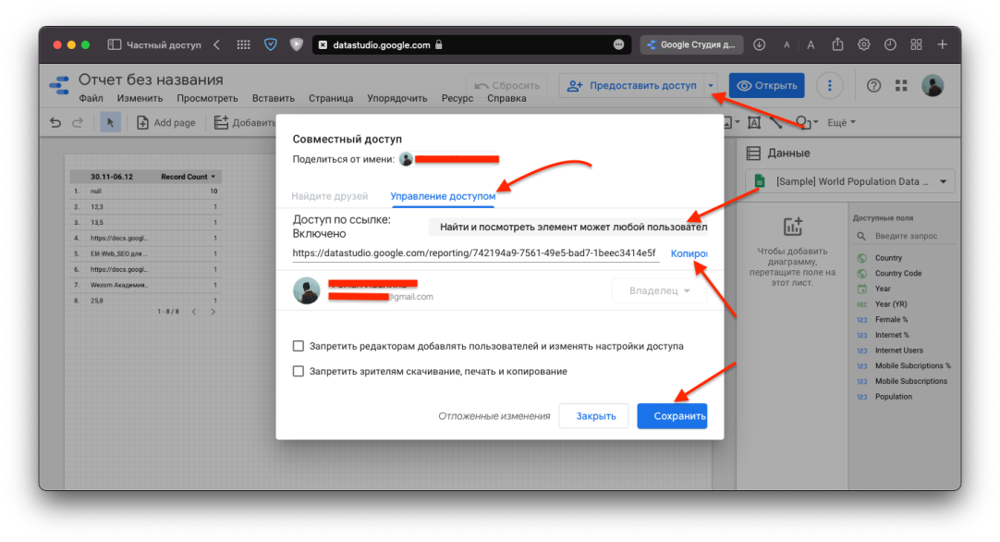The width and height of the screenshot is (1000, 542).
Task: Open the downloads icon in browser toolbar
Action: (759, 44)
